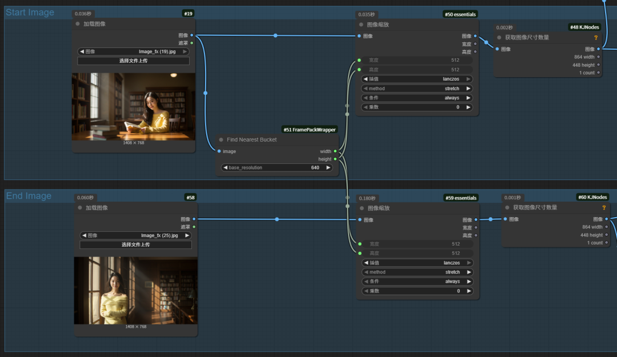Click the #19 node ID badge

(x=188, y=14)
